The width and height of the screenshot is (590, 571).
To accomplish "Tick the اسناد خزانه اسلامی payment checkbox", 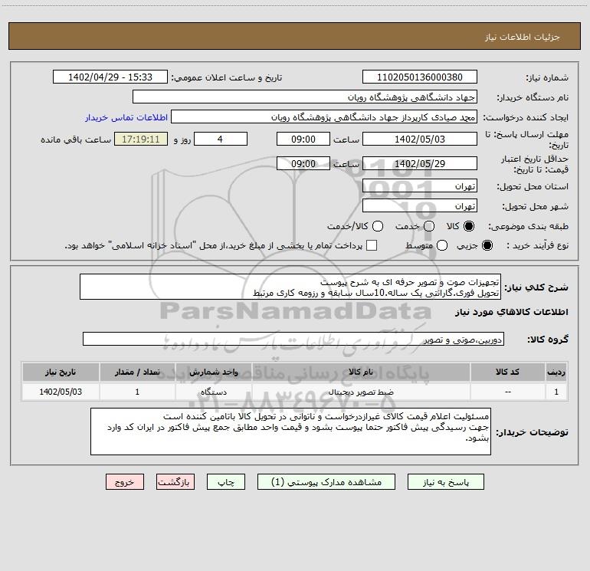I will coord(372,245).
